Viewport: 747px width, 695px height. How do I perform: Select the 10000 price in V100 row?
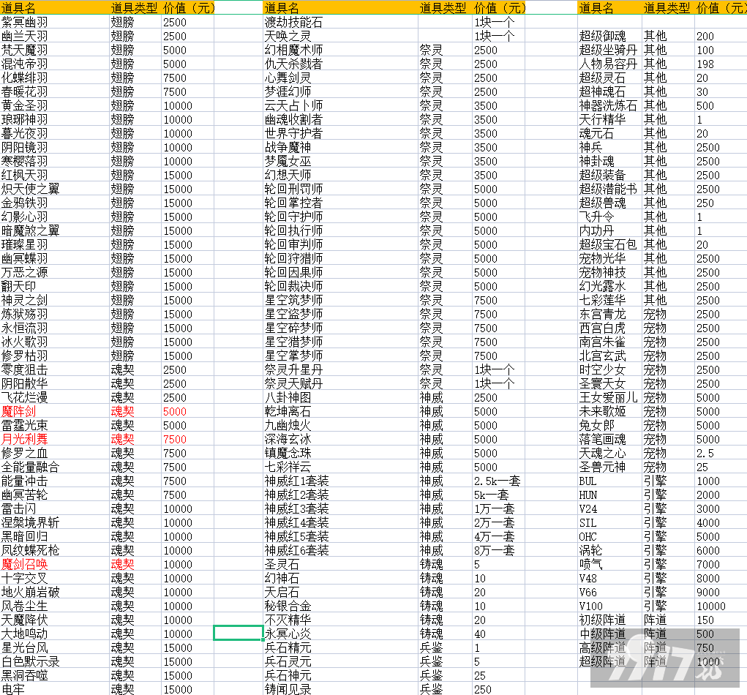point(711,606)
